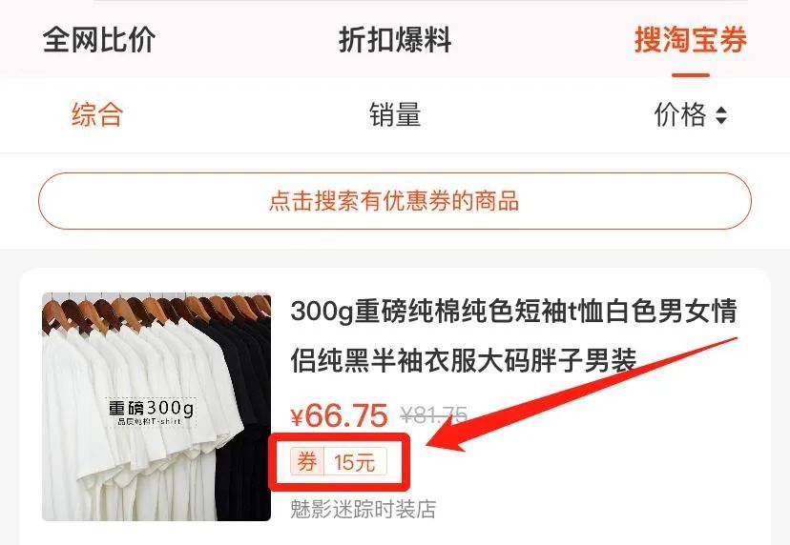This screenshot has height=545, width=790.
Task: Select the 搜淘宝券 tab
Action: [x=690, y=39]
